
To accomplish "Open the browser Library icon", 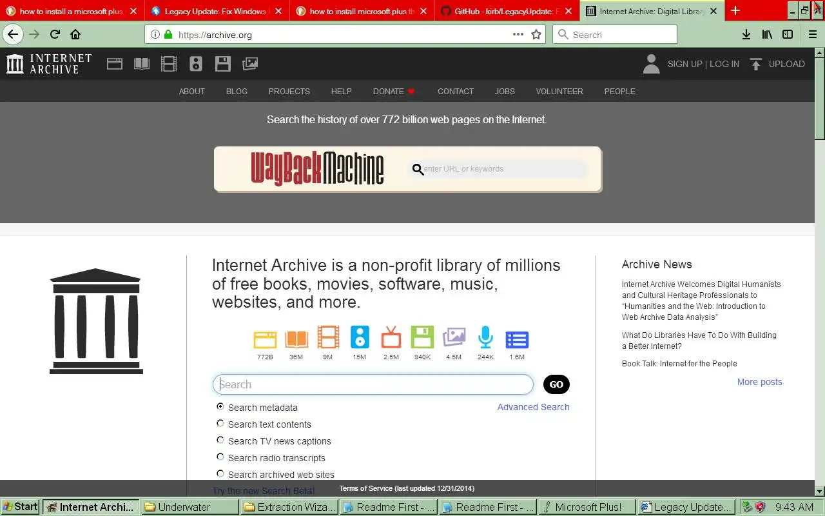I will (x=767, y=35).
